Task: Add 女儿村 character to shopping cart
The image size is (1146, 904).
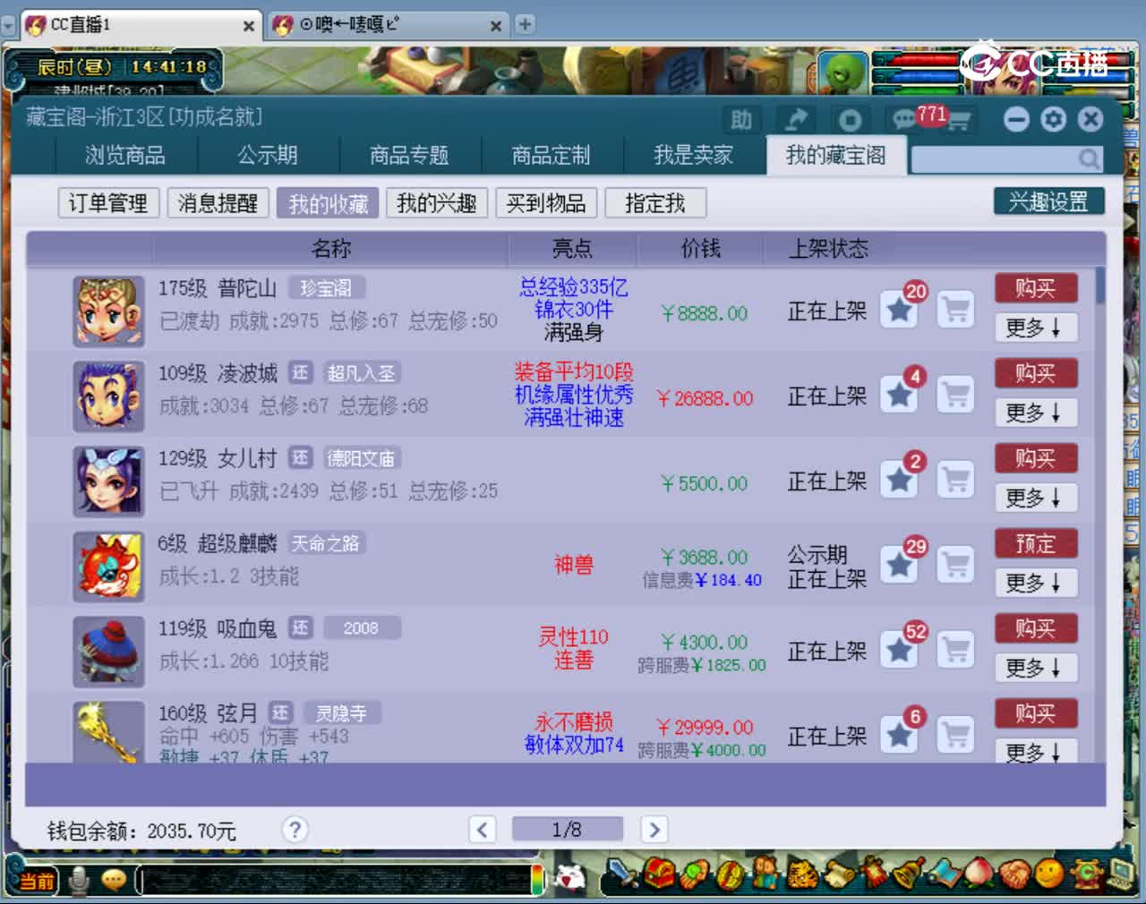Action: [955, 481]
